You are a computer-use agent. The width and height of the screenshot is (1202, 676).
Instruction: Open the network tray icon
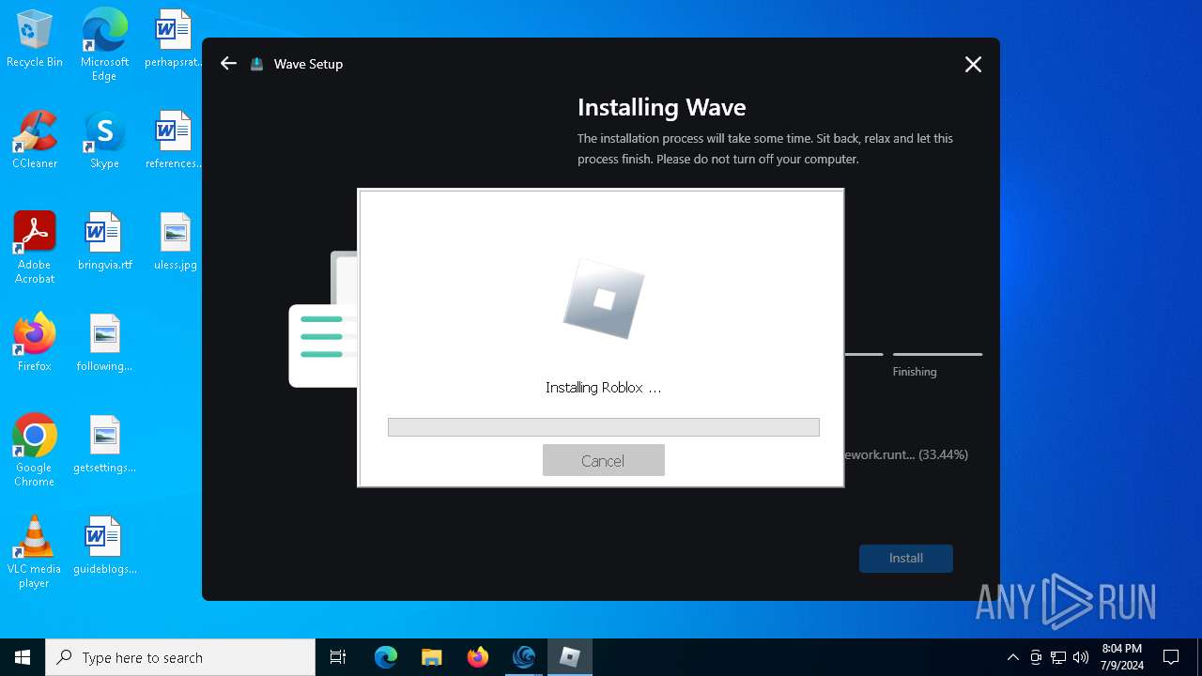[1058, 657]
